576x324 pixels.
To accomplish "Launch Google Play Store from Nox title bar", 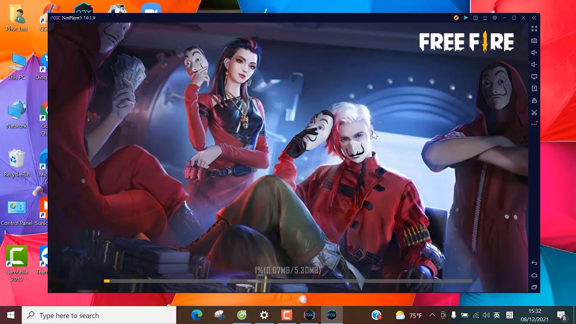I will click(466, 18).
